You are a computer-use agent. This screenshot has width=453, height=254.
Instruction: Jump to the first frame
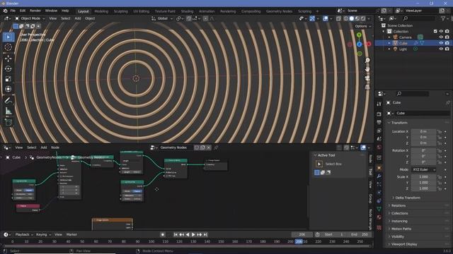tap(176, 235)
